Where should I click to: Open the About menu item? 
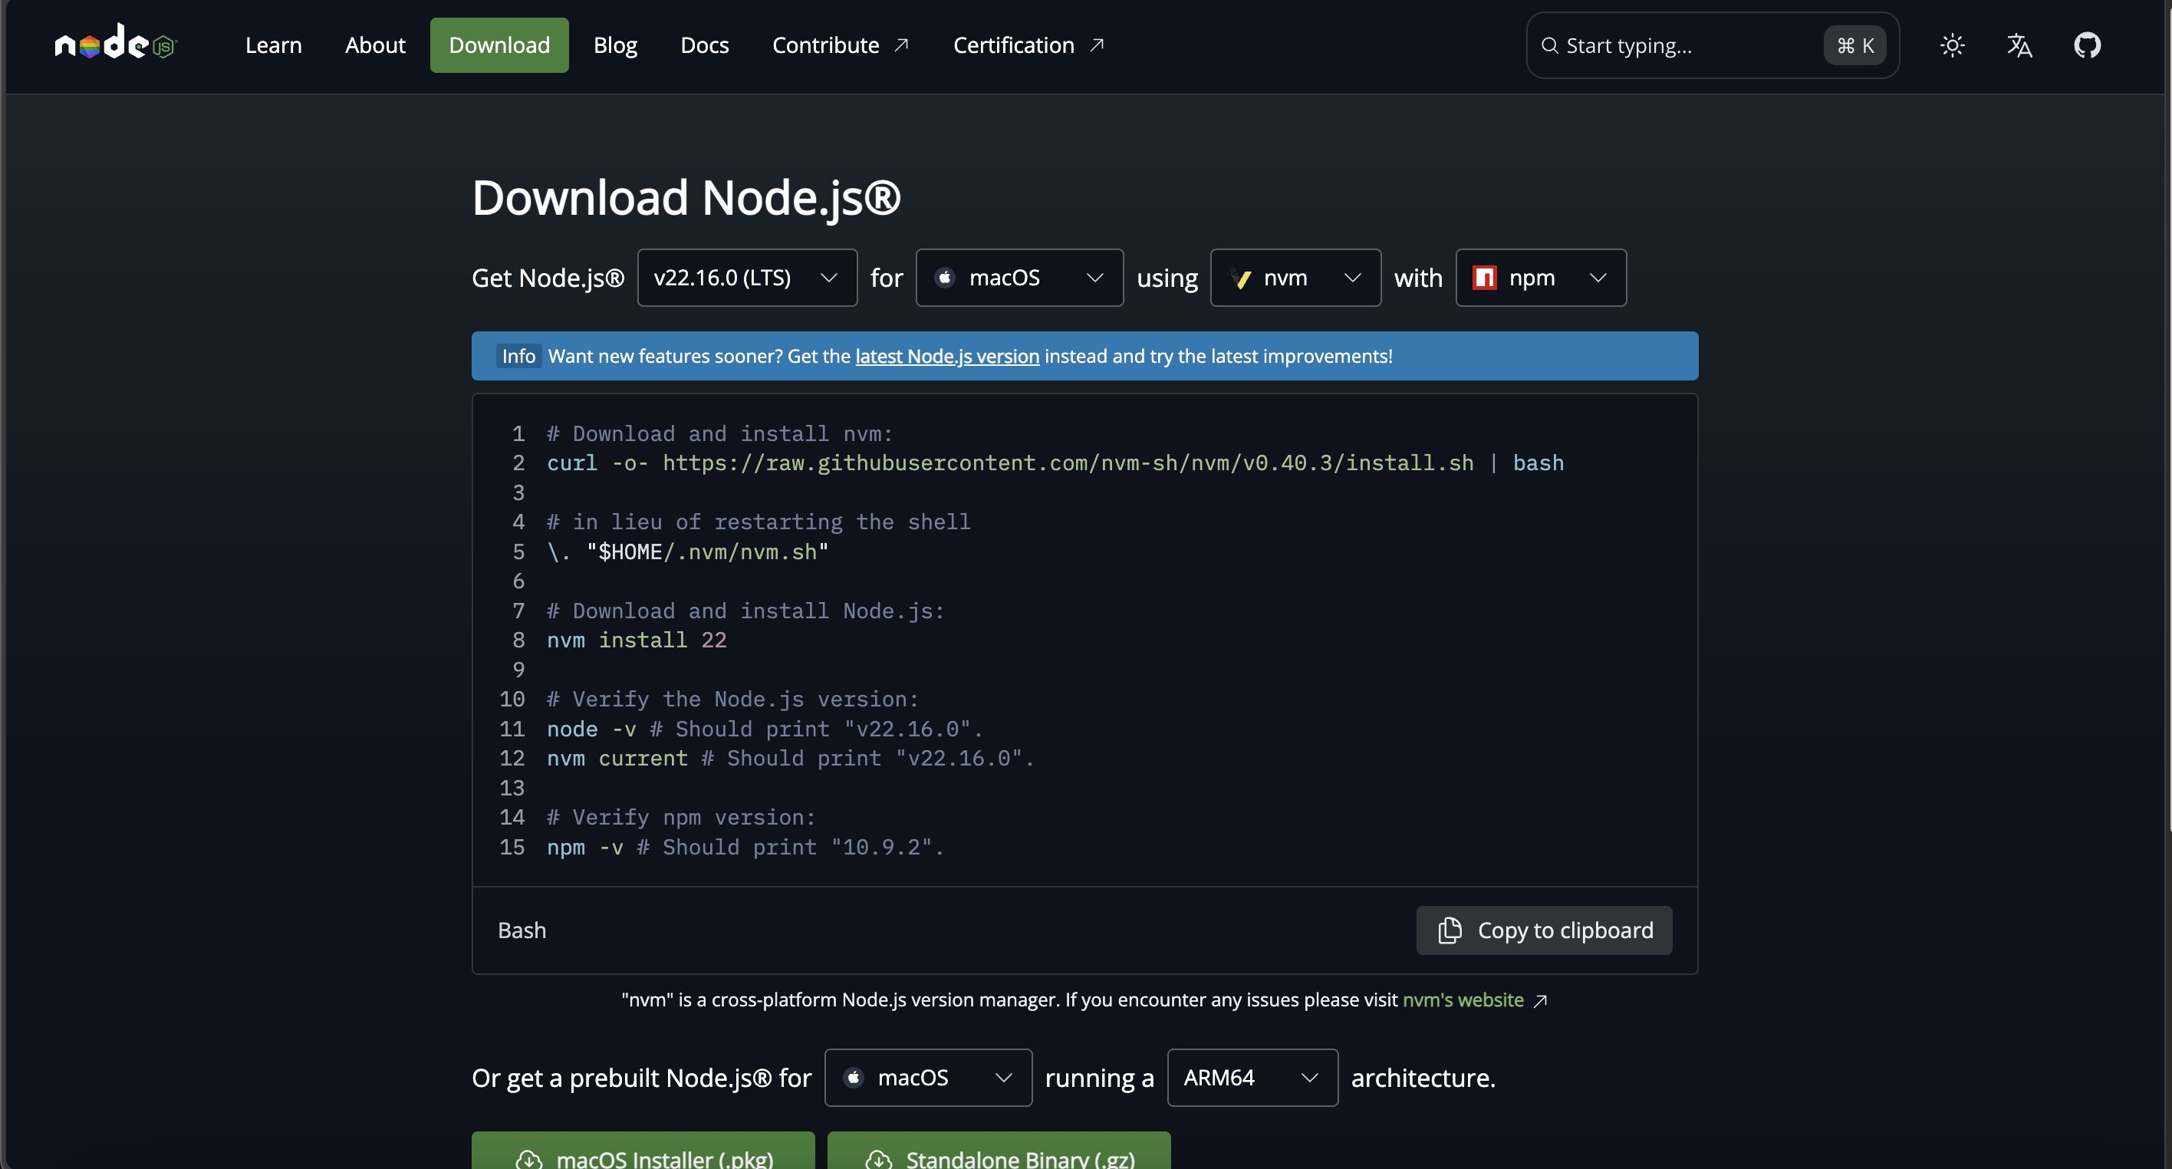click(375, 45)
